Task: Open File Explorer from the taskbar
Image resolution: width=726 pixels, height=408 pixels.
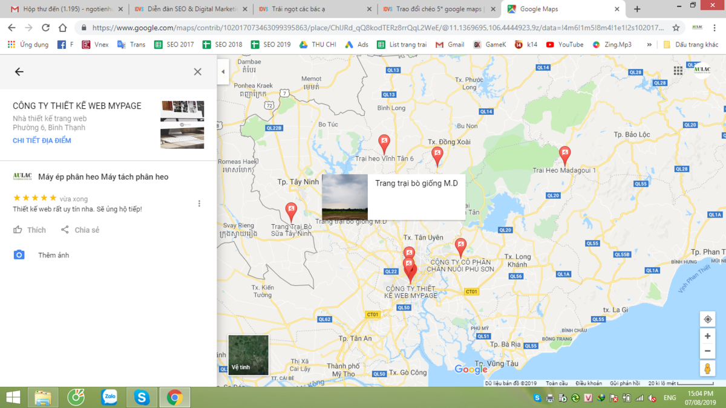Action: (43, 397)
